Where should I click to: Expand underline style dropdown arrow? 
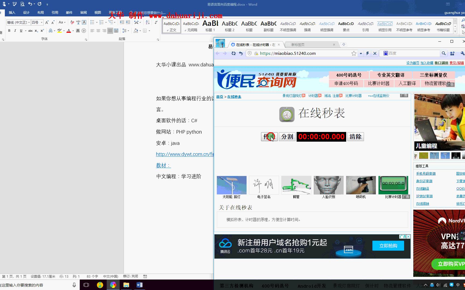tap(26, 31)
